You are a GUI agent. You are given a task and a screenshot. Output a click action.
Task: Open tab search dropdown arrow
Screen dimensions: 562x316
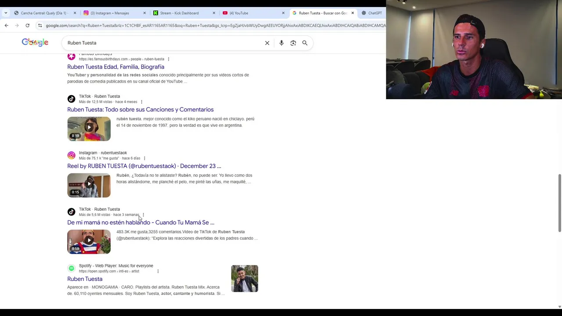coord(5,13)
